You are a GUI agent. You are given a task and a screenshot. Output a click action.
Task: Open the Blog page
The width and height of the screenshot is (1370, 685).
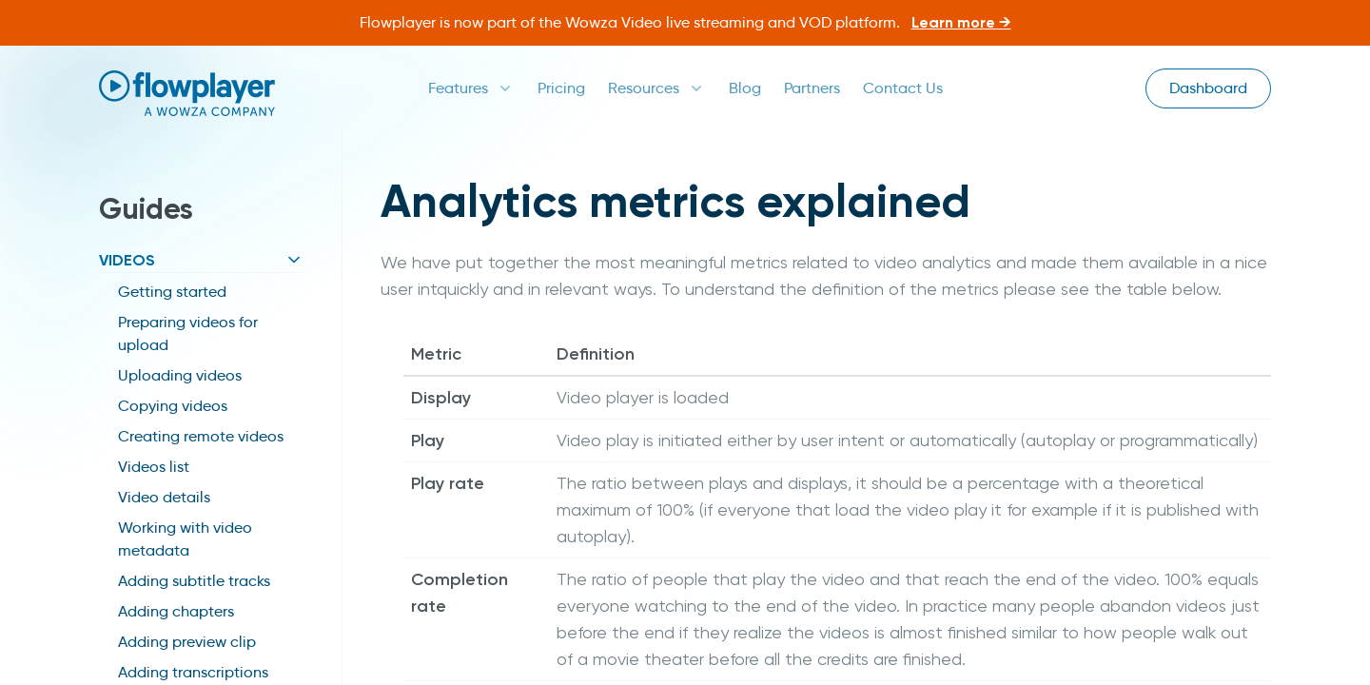(x=744, y=88)
